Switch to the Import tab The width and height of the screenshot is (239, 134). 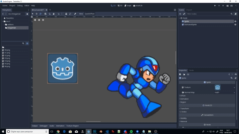pos(189,10)
